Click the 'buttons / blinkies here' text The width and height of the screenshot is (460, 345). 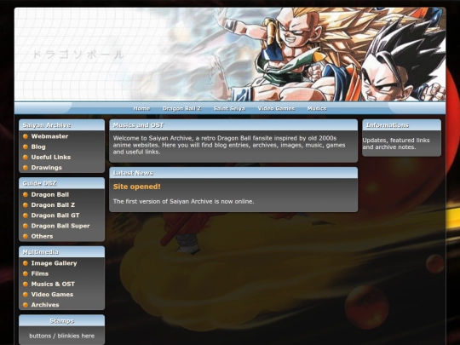pos(62,336)
